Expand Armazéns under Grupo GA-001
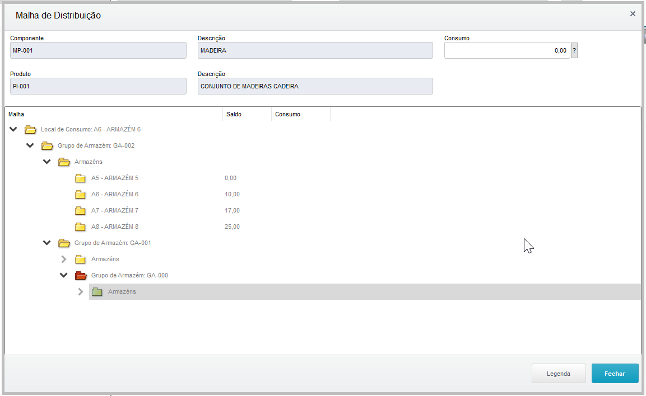This screenshot has height=396, width=646. point(63,260)
